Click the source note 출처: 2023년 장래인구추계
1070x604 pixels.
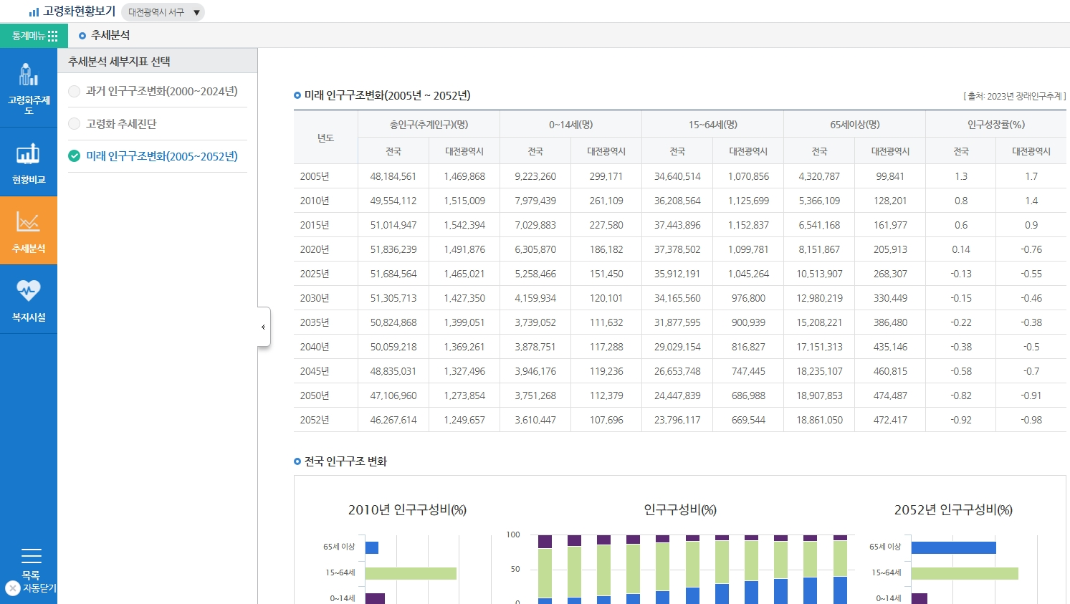1014,96
